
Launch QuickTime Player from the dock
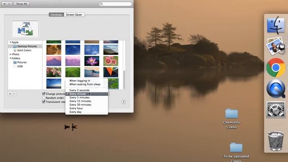276,89
